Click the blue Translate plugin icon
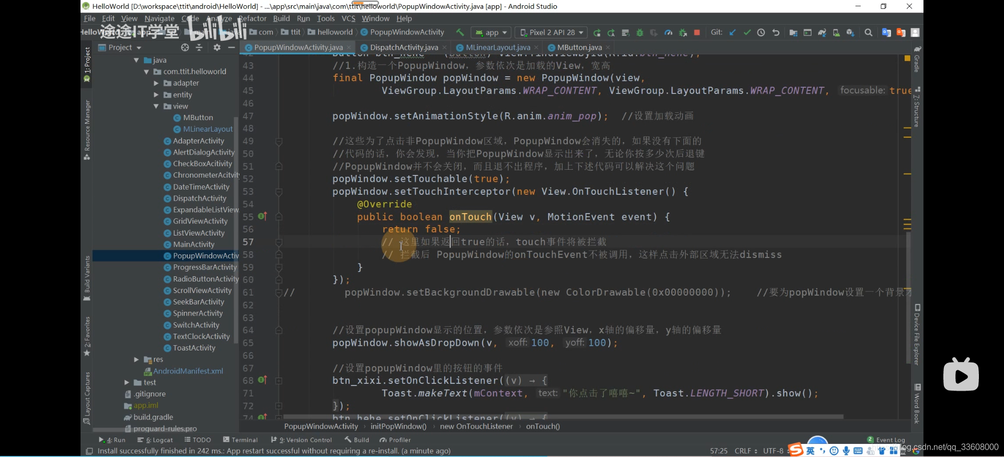Screen dimensions: 1004x457 coord(886,32)
